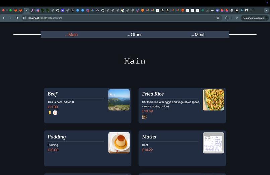Open the Pudding flan photo
Viewport: 270px width, 175px height.
[x=119, y=143]
